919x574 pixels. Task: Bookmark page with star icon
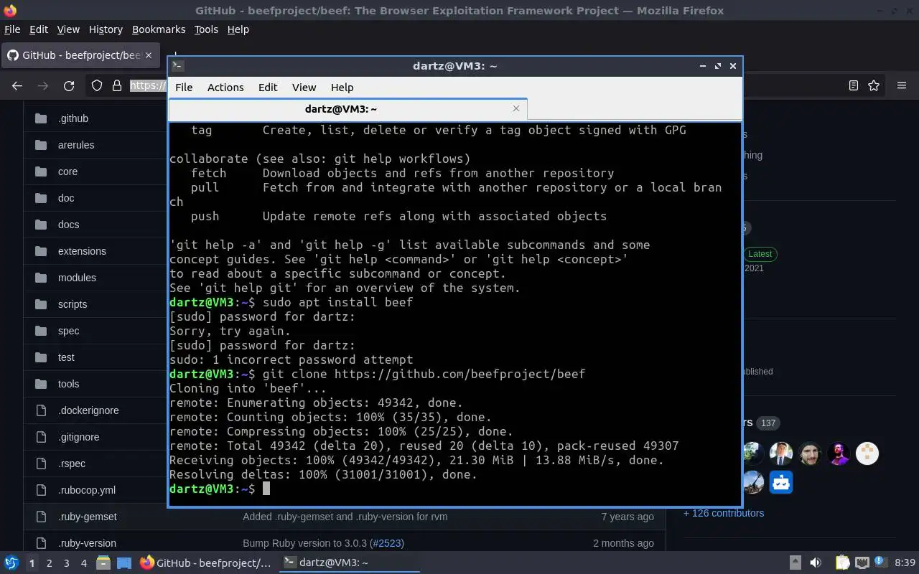click(x=874, y=85)
